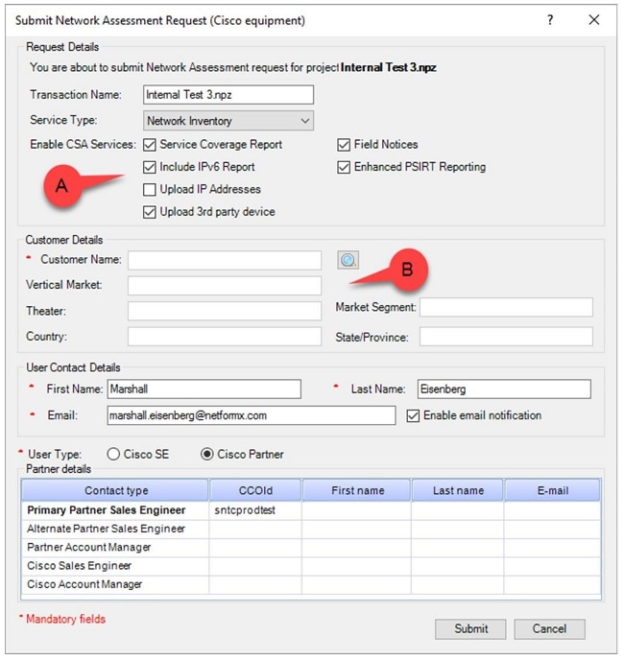Click the Last Name field
This screenshot has width=624, height=660.
pyautogui.click(x=504, y=389)
